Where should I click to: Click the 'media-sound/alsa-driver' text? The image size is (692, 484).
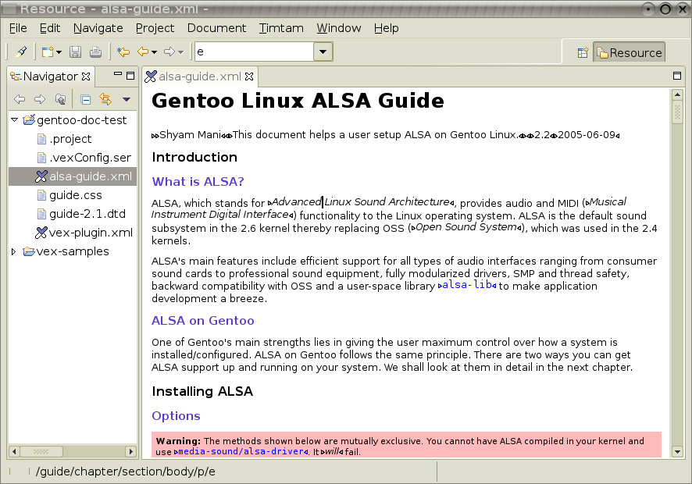pos(241,451)
